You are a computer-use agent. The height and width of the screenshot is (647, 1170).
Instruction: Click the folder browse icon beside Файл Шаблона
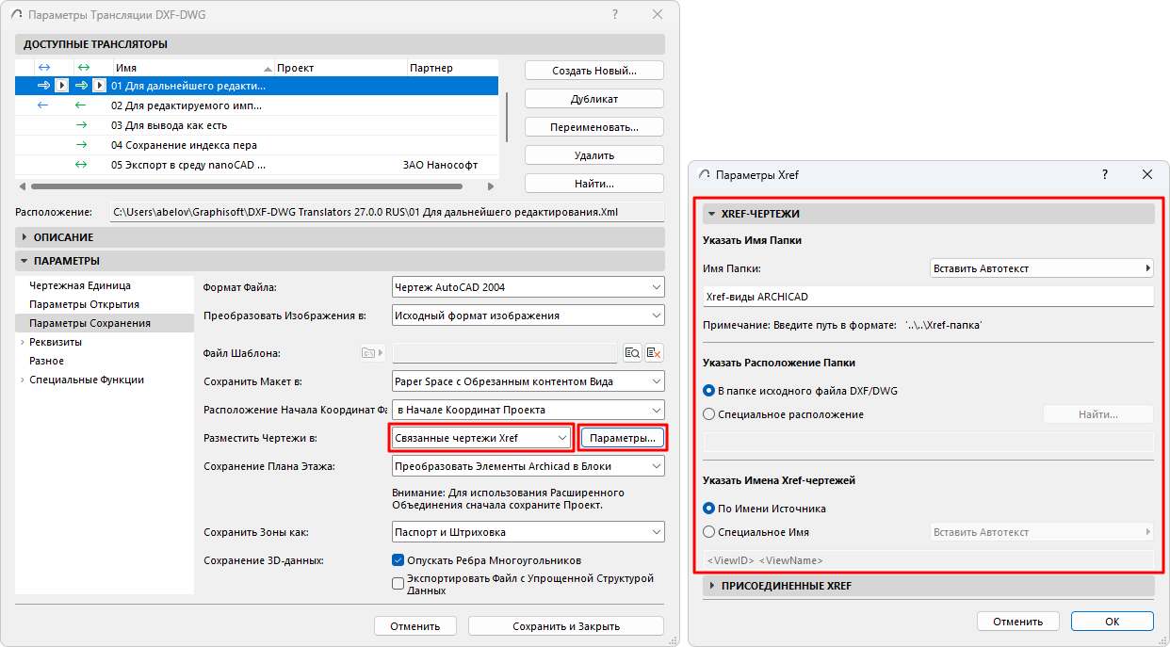click(x=373, y=352)
